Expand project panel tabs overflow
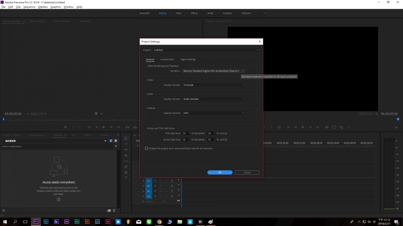Viewport: 403px width, 226px height. point(118,135)
